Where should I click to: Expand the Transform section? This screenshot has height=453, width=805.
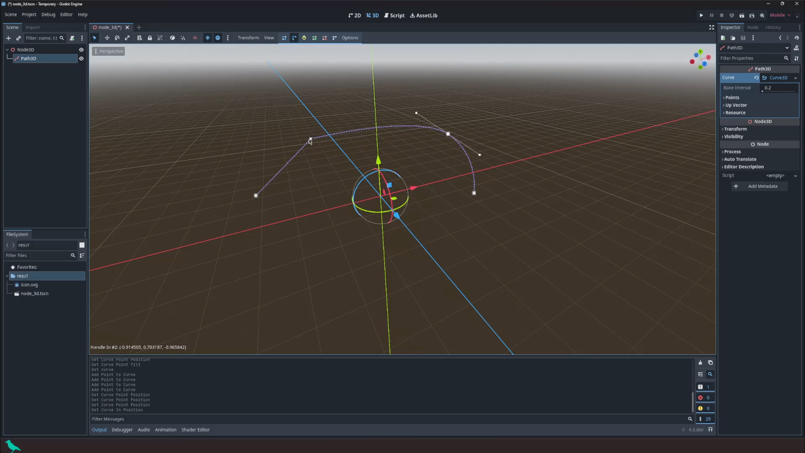(x=735, y=129)
